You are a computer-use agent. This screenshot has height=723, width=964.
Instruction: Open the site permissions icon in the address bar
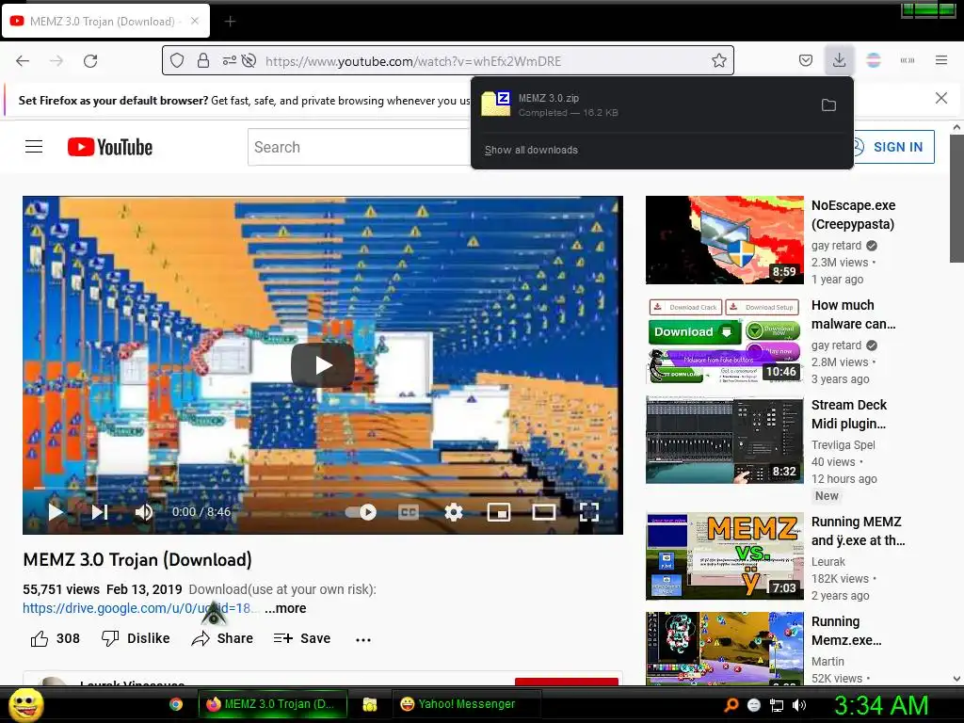click(x=230, y=60)
